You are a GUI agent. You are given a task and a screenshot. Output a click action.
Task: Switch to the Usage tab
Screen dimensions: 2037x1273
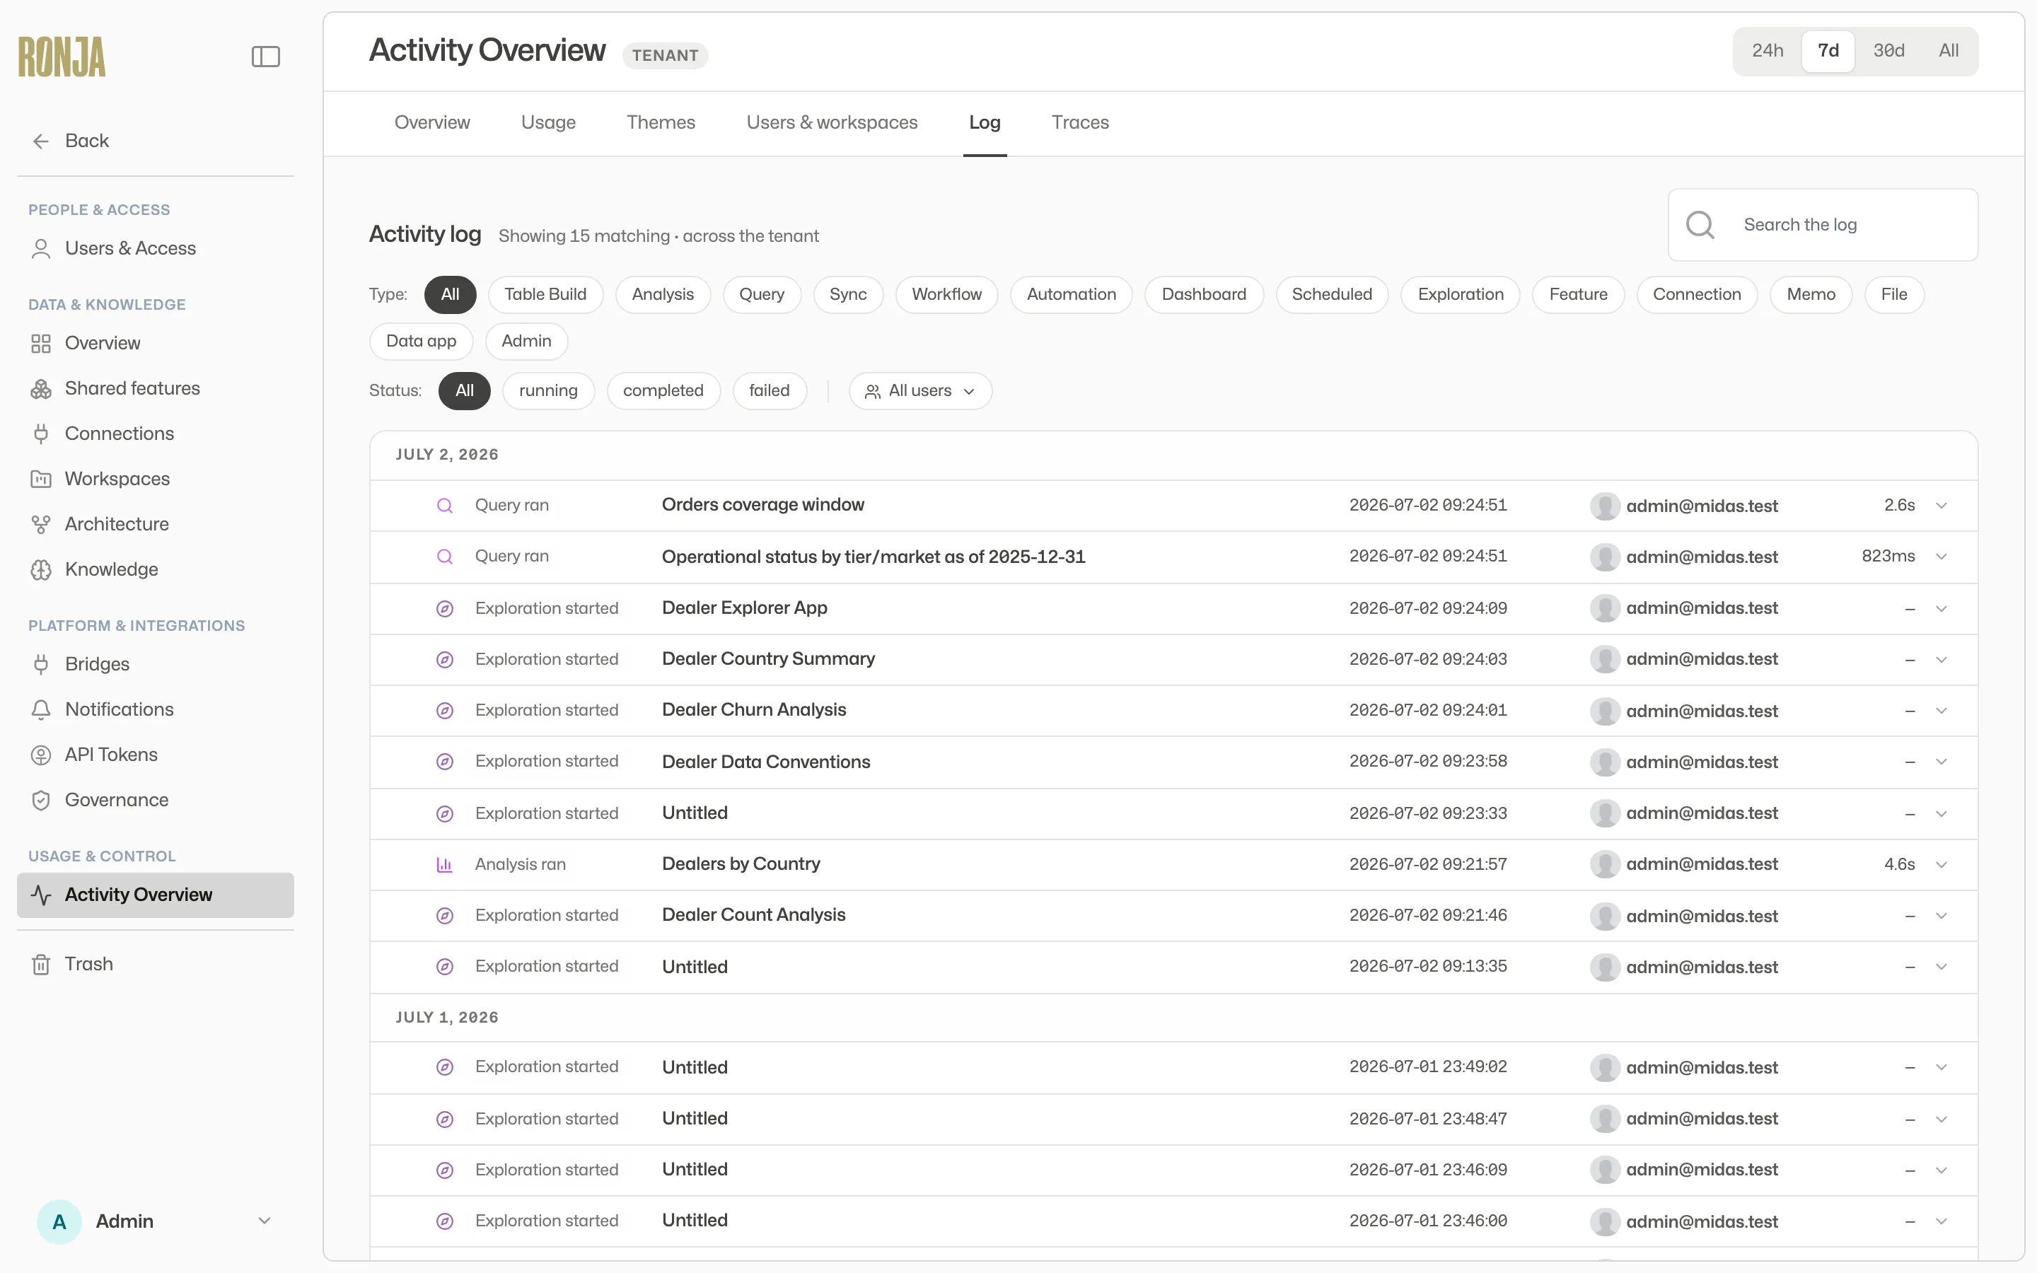[x=548, y=123]
